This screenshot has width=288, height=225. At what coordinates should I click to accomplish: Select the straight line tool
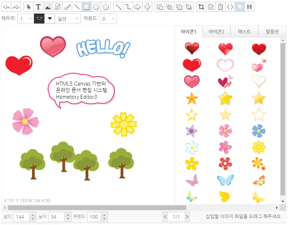point(77,7)
